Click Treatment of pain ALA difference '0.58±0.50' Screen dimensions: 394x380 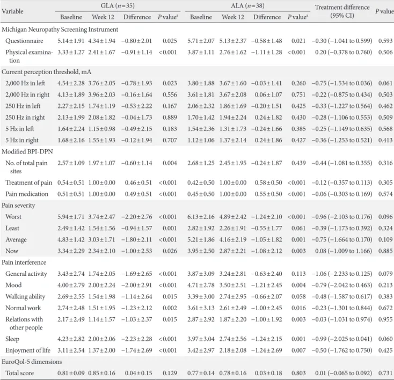click(x=268, y=182)
